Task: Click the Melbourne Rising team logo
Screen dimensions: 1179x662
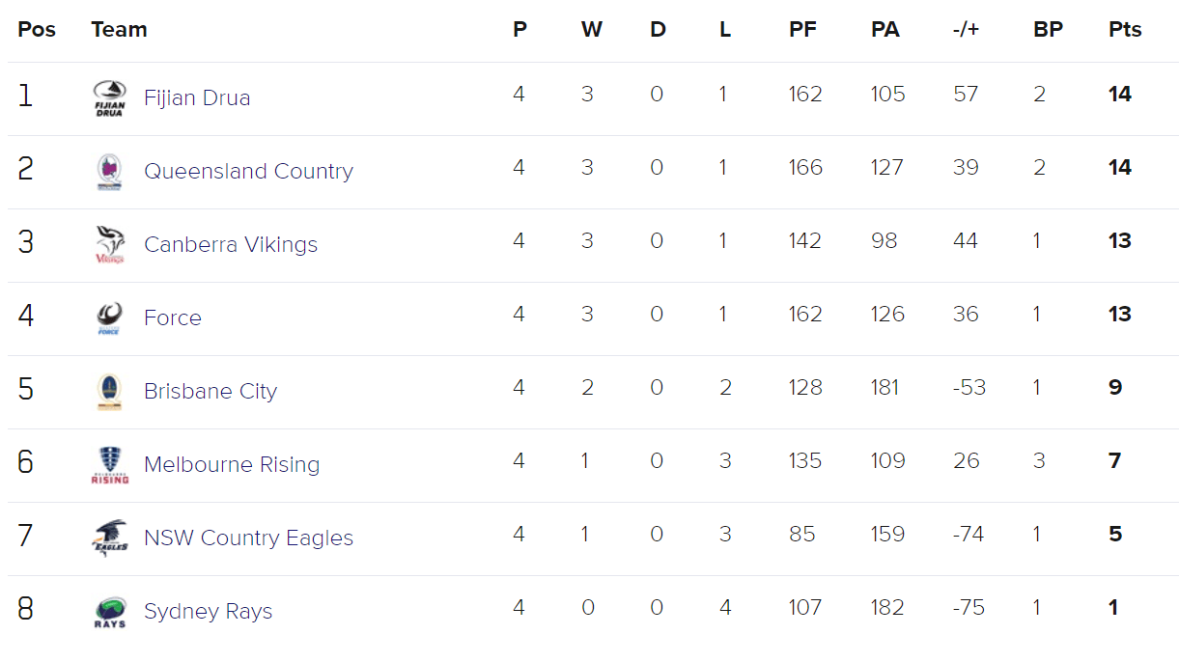Action: click(x=110, y=465)
